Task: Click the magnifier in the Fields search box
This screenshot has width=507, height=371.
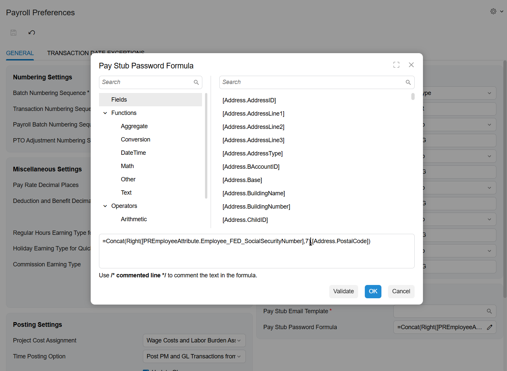Action: pyautogui.click(x=196, y=82)
